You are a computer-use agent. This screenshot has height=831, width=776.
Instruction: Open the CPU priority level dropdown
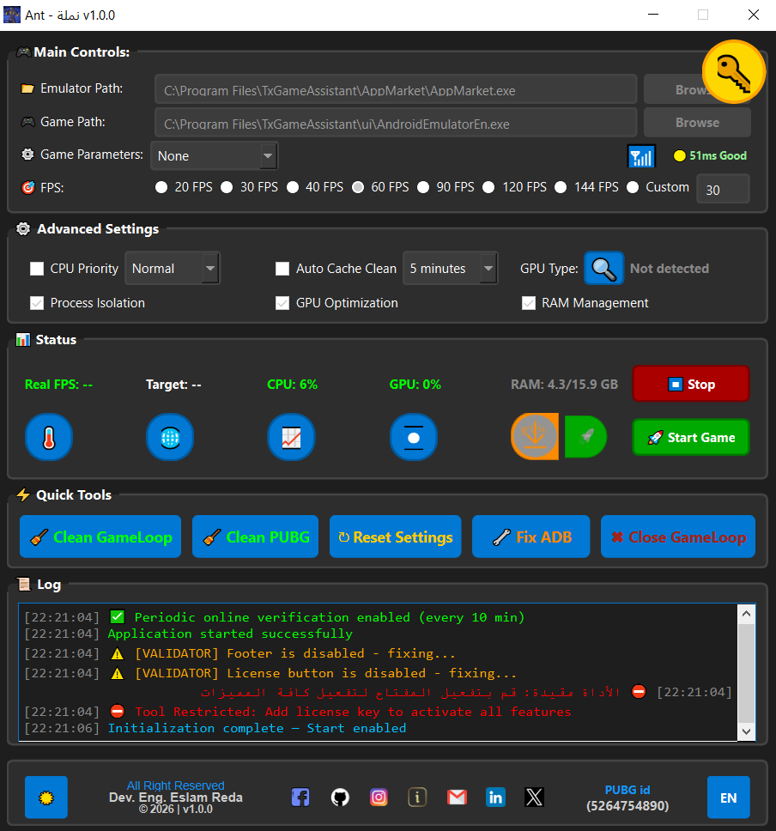tap(172, 268)
